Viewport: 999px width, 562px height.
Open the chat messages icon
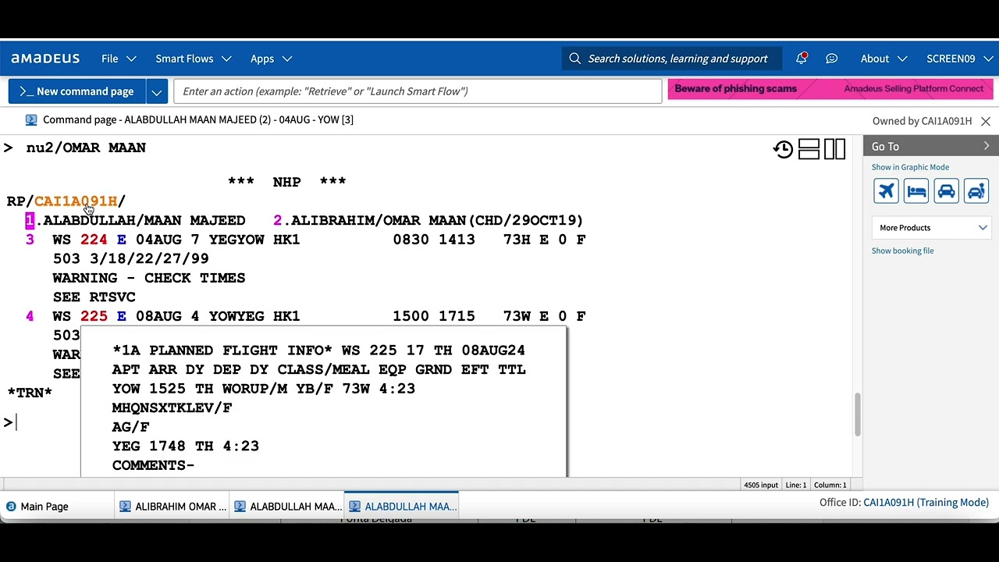click(832, 59)
